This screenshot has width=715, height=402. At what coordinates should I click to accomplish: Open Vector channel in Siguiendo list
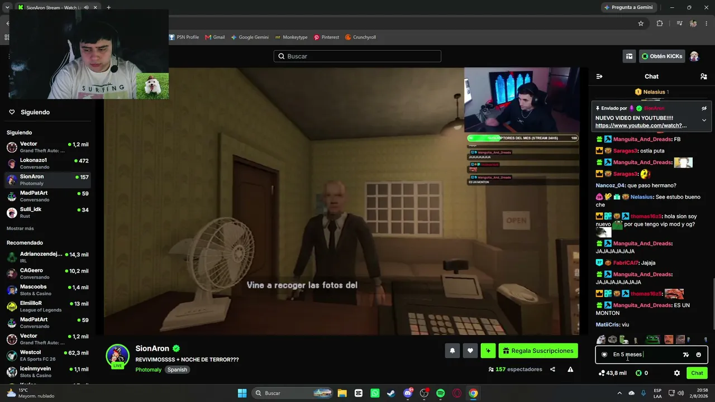[x=47, y=147]
